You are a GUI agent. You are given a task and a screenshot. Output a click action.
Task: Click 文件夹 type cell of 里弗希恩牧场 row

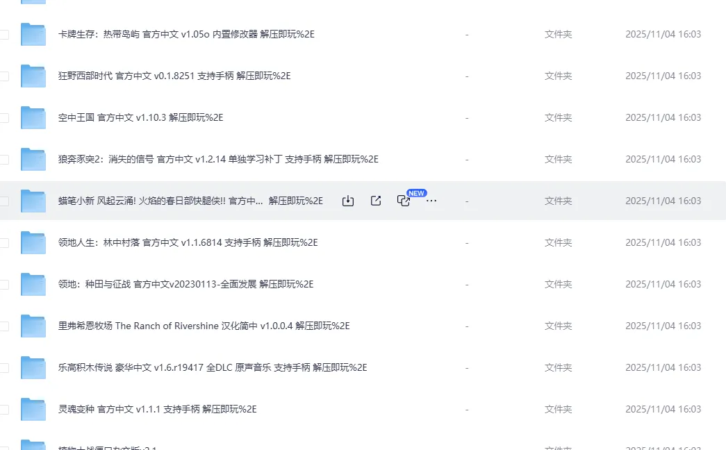point(558,326)
